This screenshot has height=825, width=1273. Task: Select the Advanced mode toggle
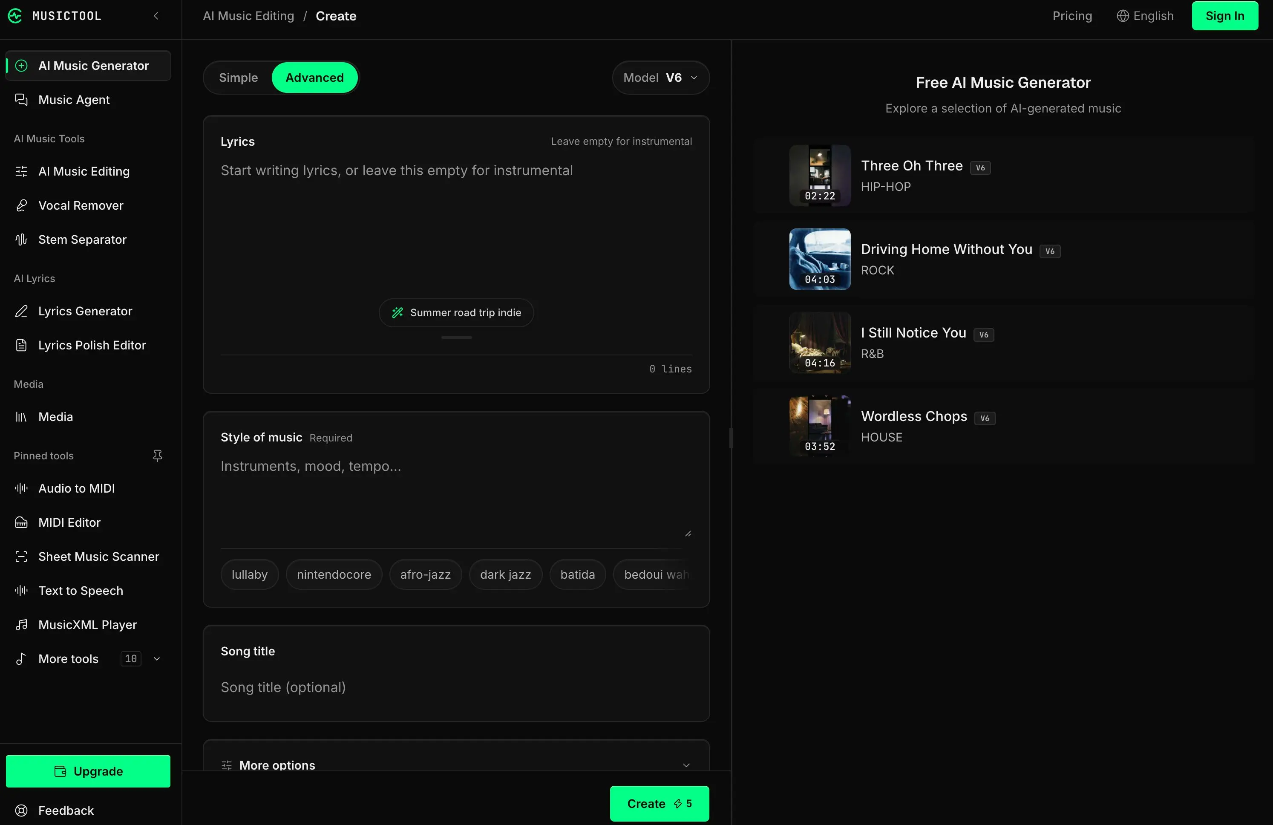click(x=314, y=78)
